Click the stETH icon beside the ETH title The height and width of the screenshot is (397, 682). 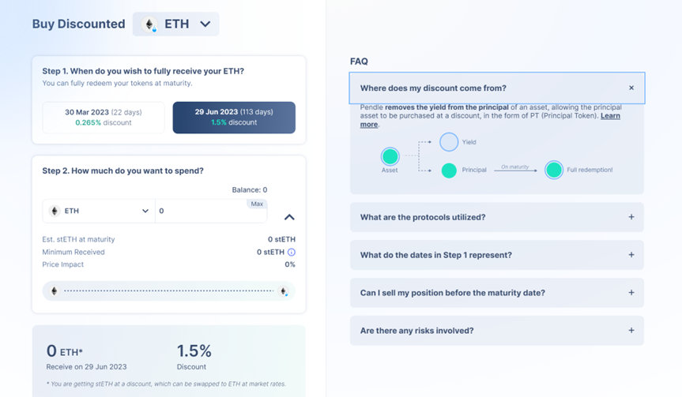click(x=149, y=24)
